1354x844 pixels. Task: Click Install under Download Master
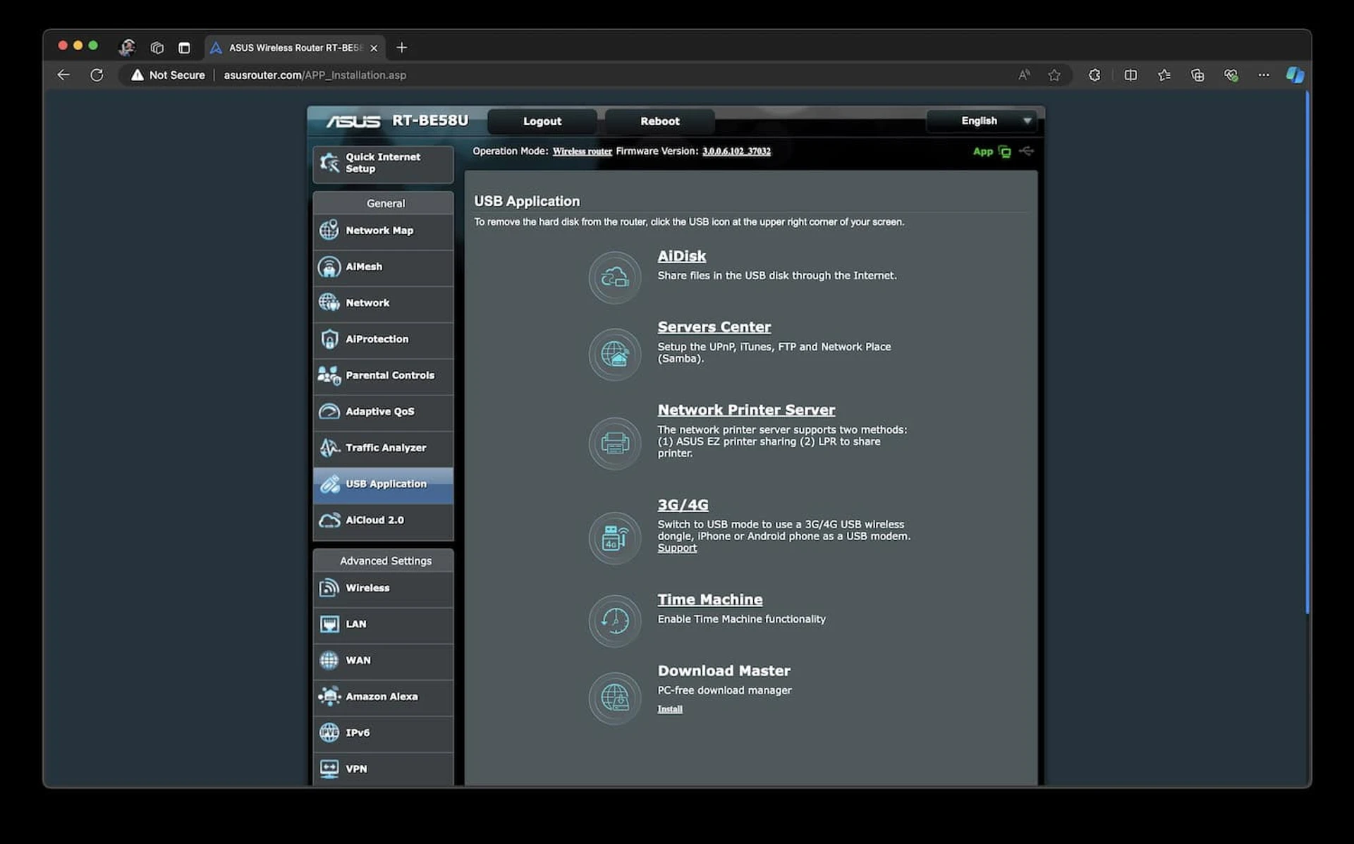point(670,709)
